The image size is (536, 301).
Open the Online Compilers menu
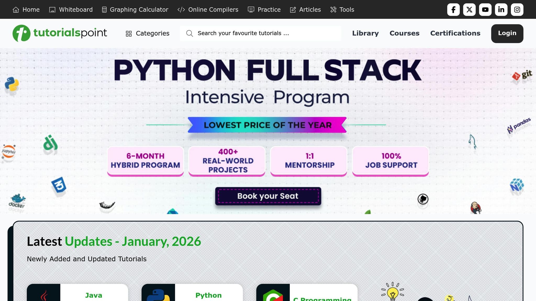[x=208, y=10]
